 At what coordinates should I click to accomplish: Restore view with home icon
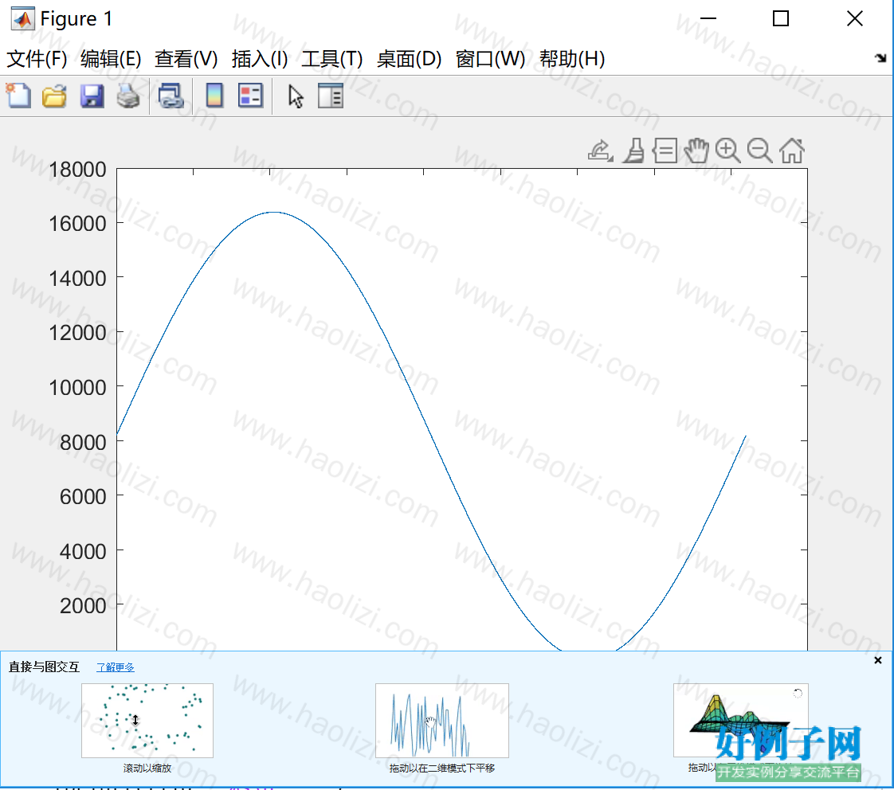coord(792,151)
